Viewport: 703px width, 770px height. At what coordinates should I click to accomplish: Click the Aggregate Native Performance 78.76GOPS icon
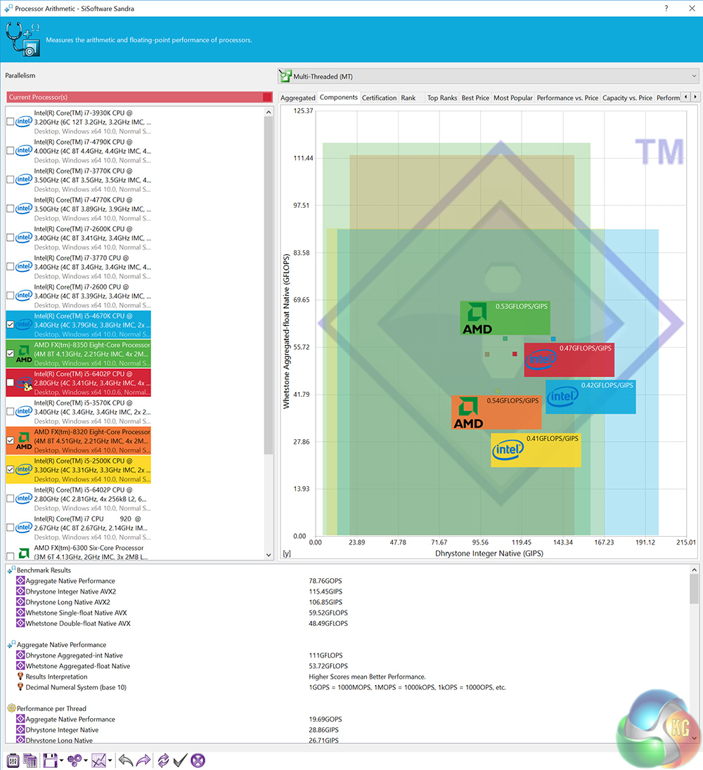(20, 580)
